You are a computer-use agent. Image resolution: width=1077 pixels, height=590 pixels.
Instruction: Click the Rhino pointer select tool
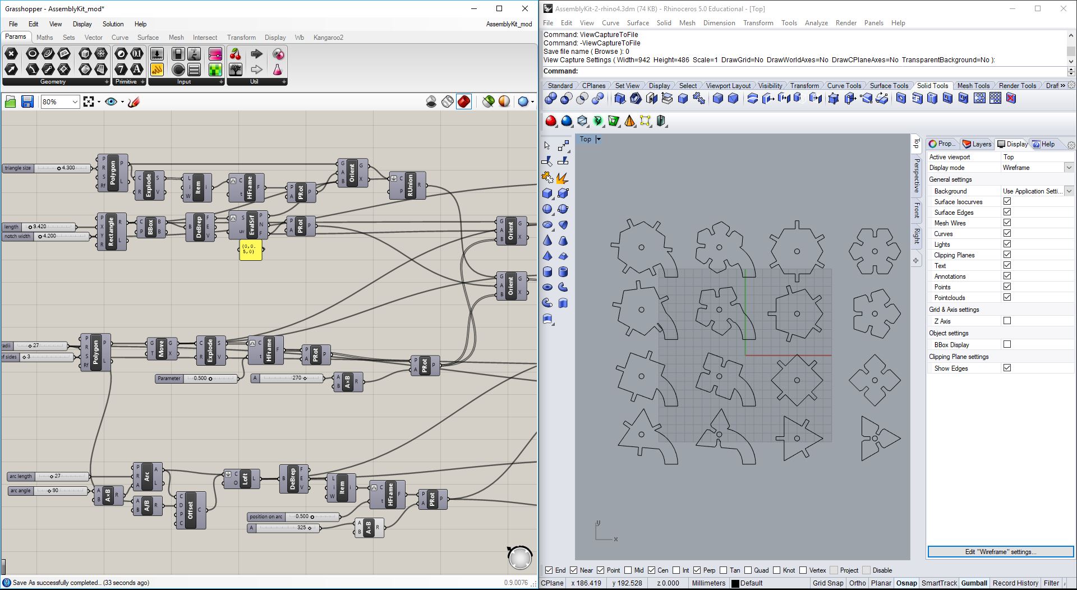547,145
